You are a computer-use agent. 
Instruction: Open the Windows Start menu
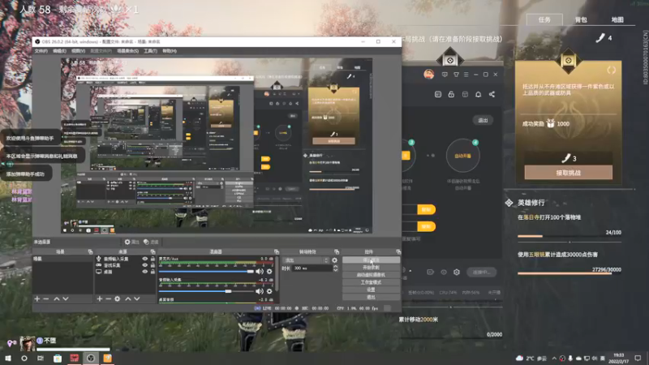pos(8,358)
